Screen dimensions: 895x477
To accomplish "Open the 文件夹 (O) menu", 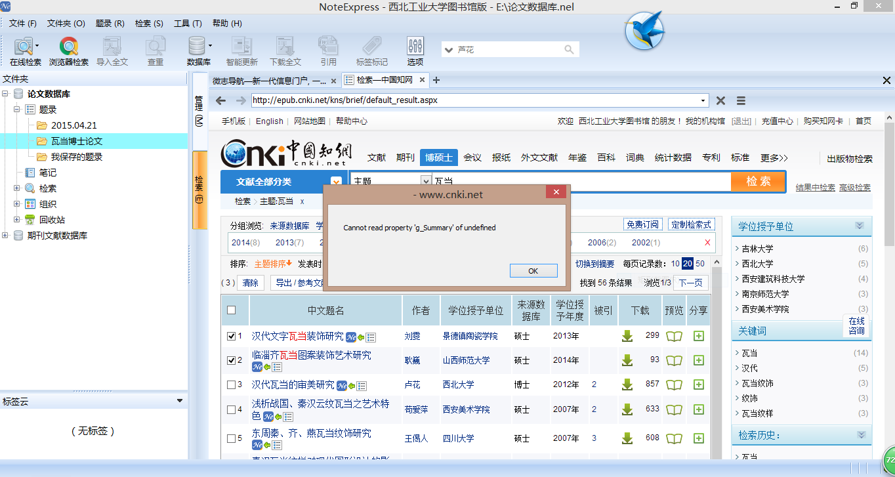I will click(x=66, y=23).
